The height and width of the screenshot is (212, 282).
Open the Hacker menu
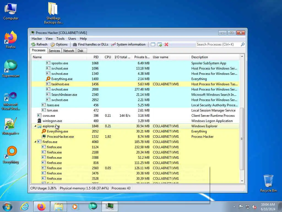37,39
